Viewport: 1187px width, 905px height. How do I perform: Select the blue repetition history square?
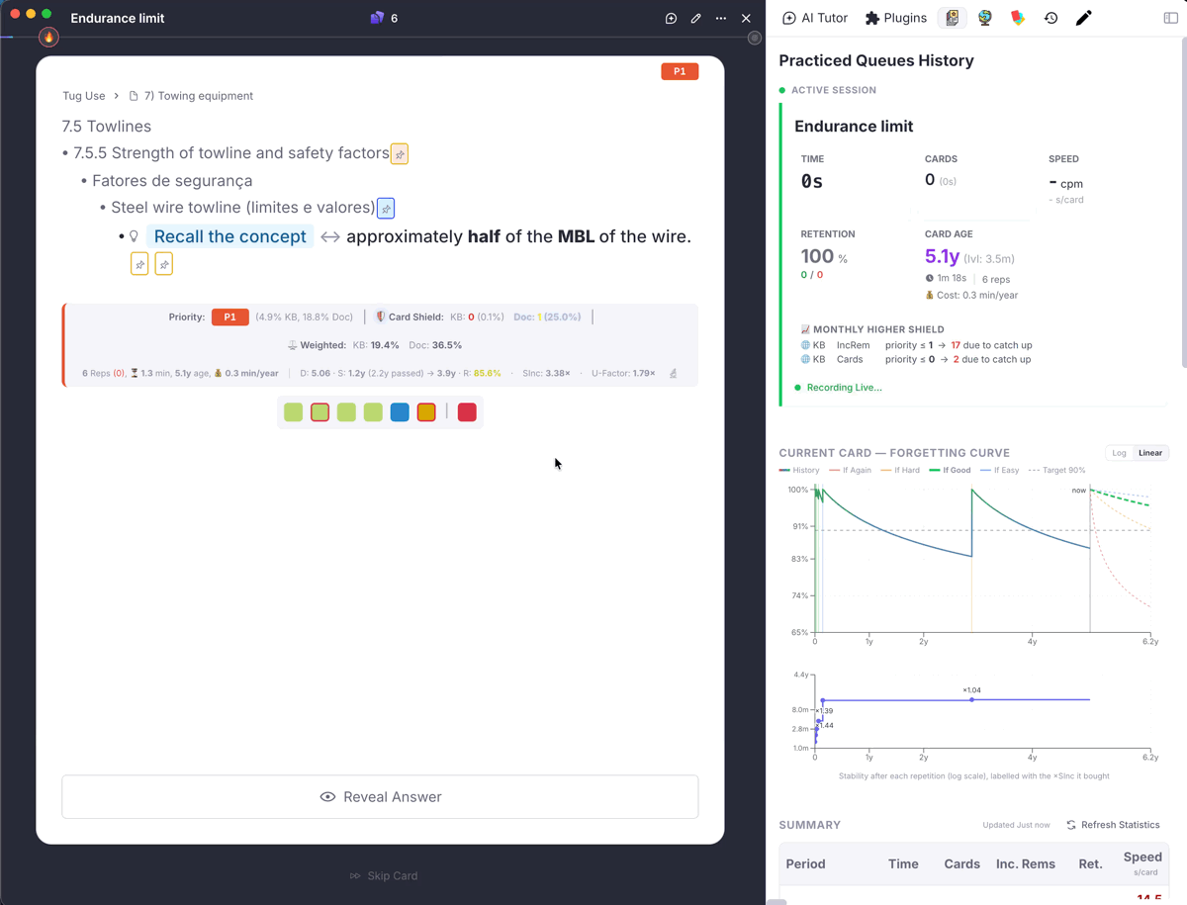point(400,412)
